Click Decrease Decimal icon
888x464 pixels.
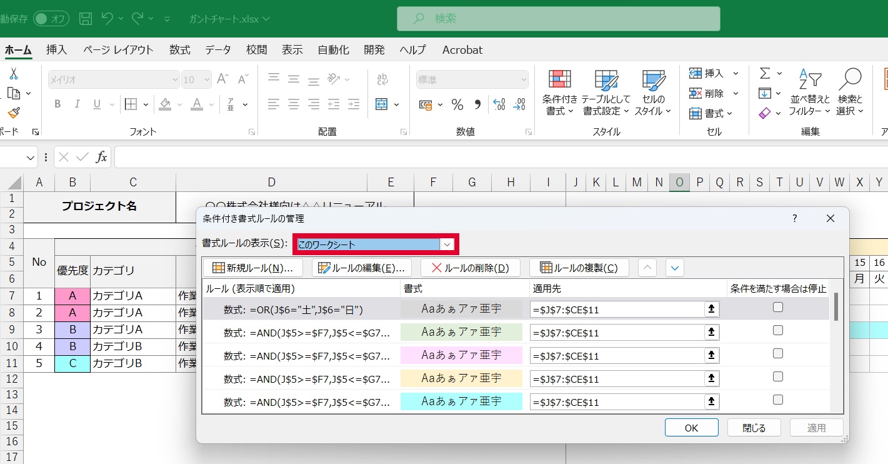click(519, 104)
